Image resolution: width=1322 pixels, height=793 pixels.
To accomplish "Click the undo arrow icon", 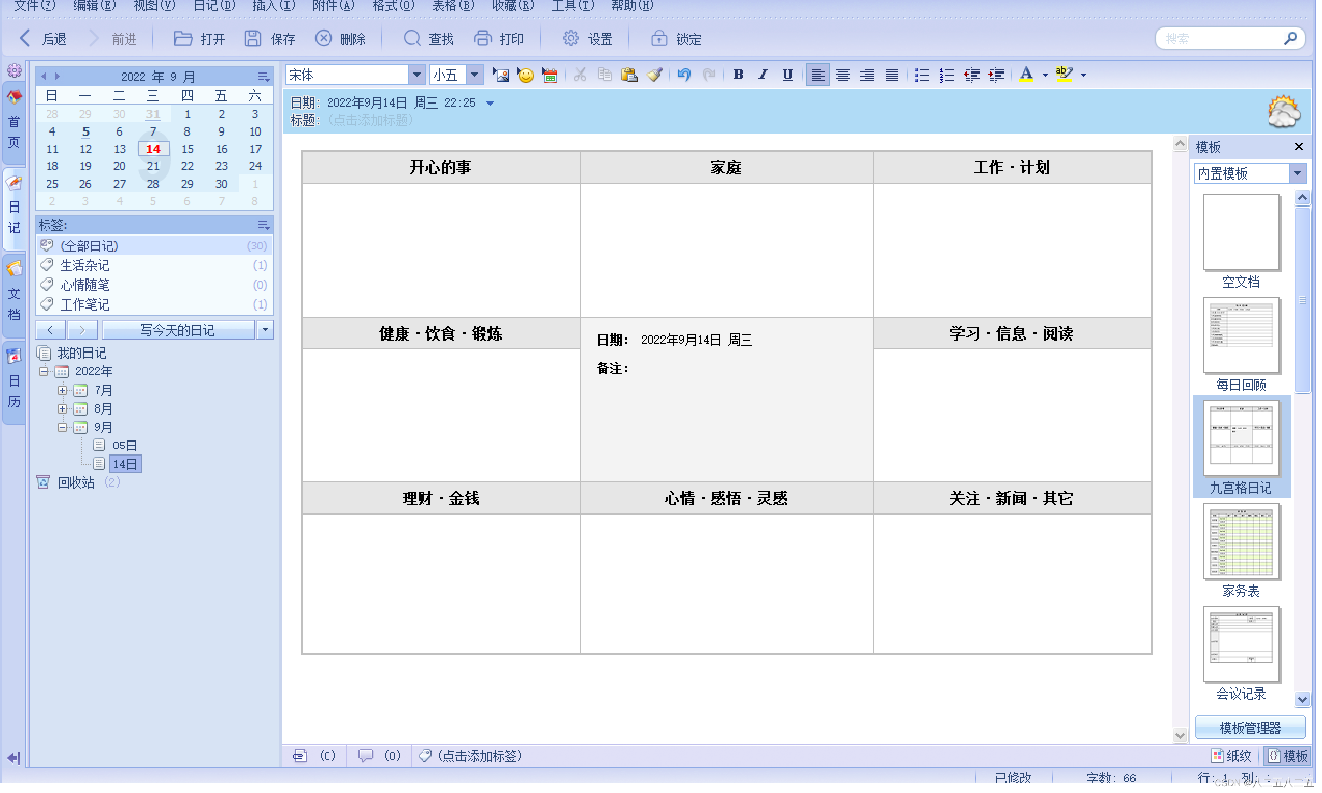I will (683, 75).
